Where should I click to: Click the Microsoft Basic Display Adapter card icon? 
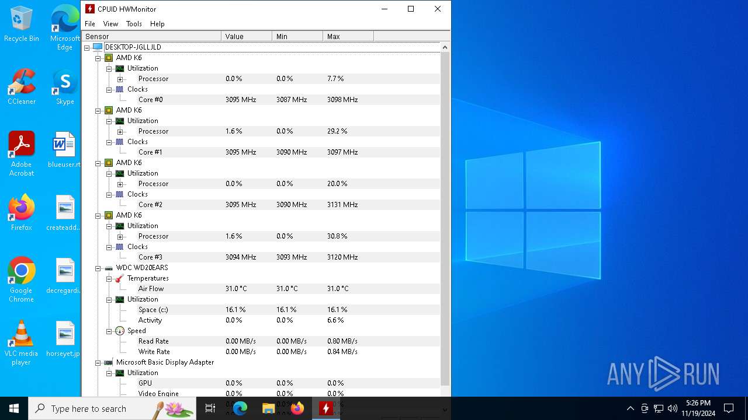(109, 362)
